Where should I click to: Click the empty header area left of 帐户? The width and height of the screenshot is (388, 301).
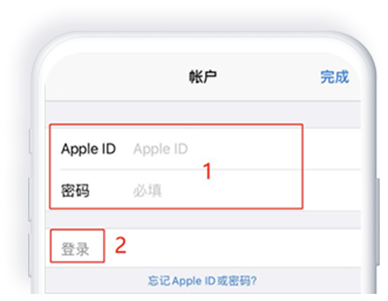(x=116, y=77)
